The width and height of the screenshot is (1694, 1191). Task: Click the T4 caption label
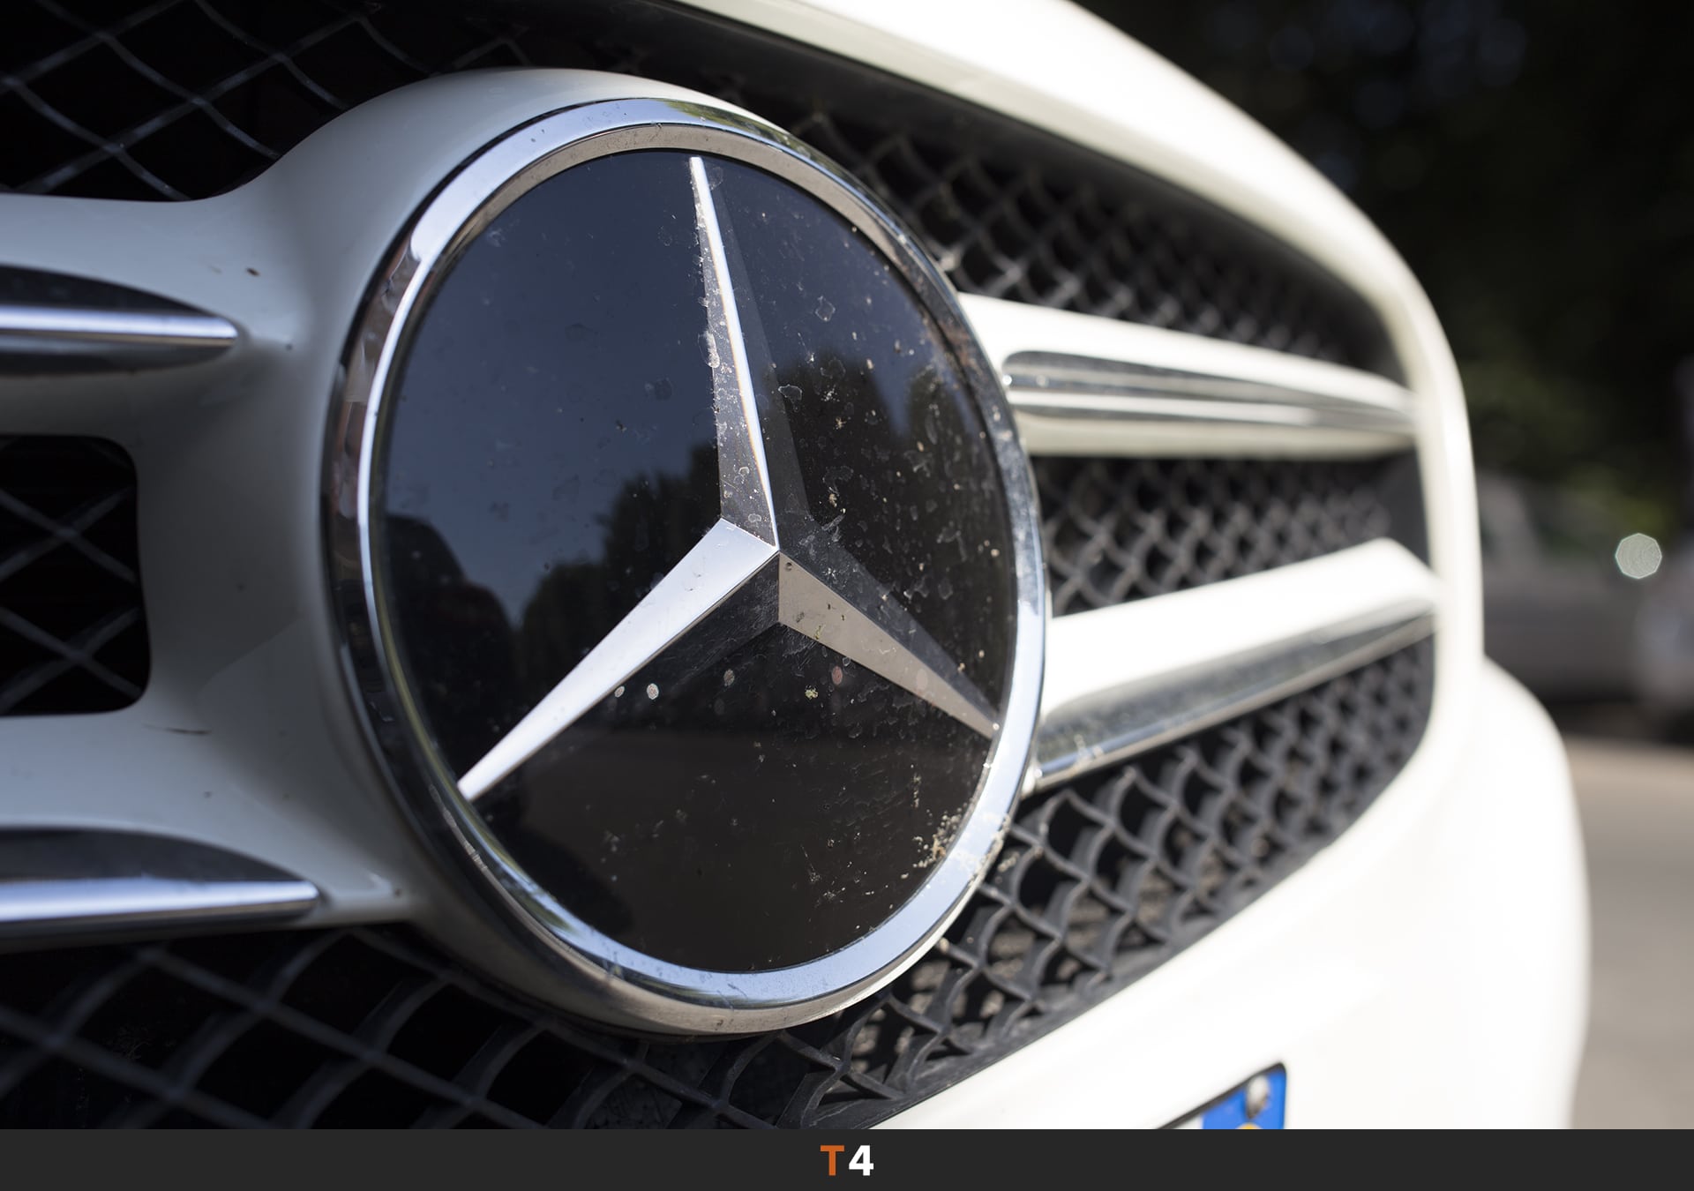[847, 1161]
